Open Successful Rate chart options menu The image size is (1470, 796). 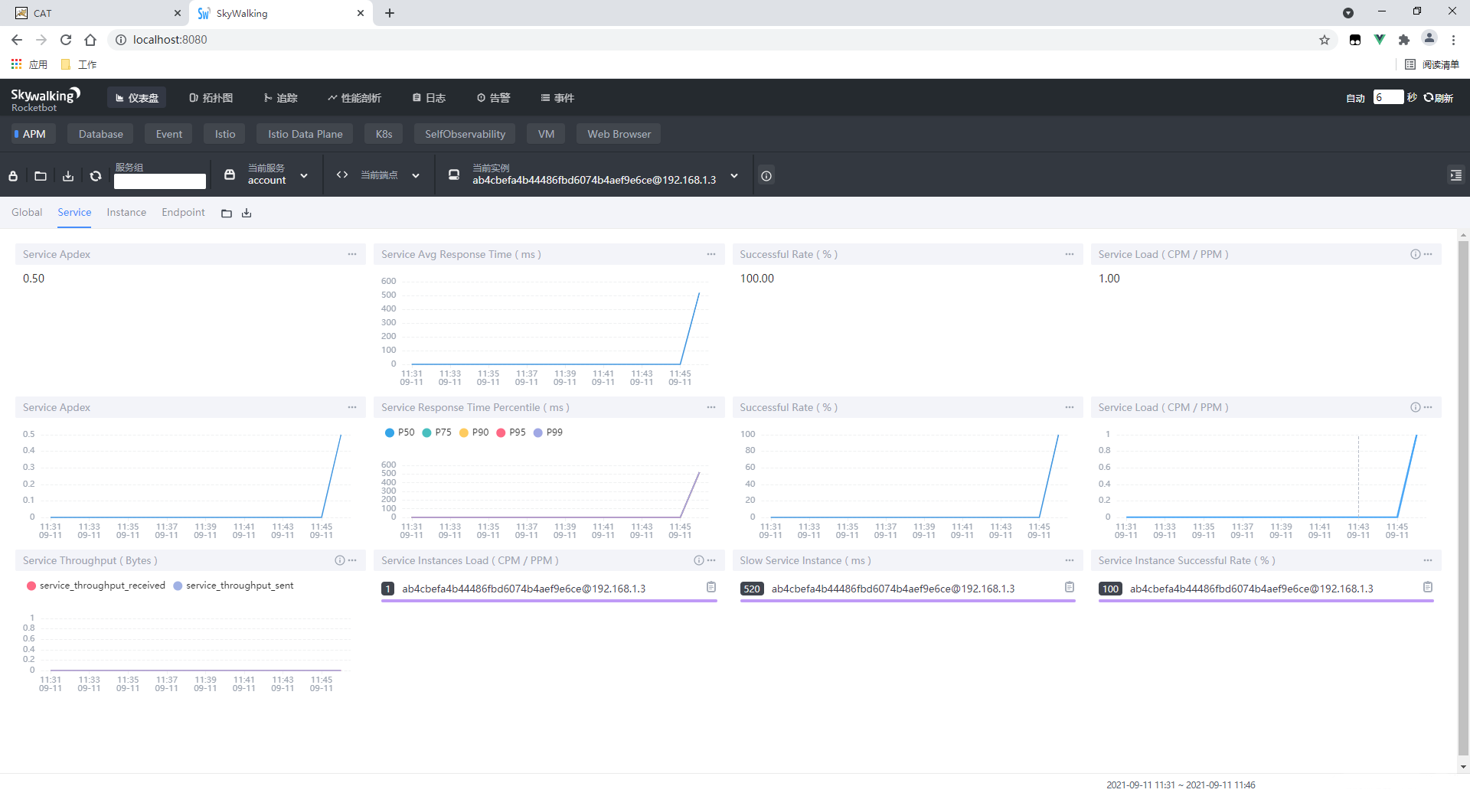click(x=1070, y=407)
